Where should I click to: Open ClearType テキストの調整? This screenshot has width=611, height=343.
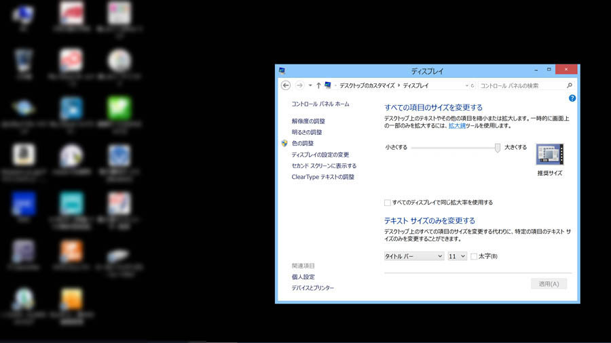point(322,177)
